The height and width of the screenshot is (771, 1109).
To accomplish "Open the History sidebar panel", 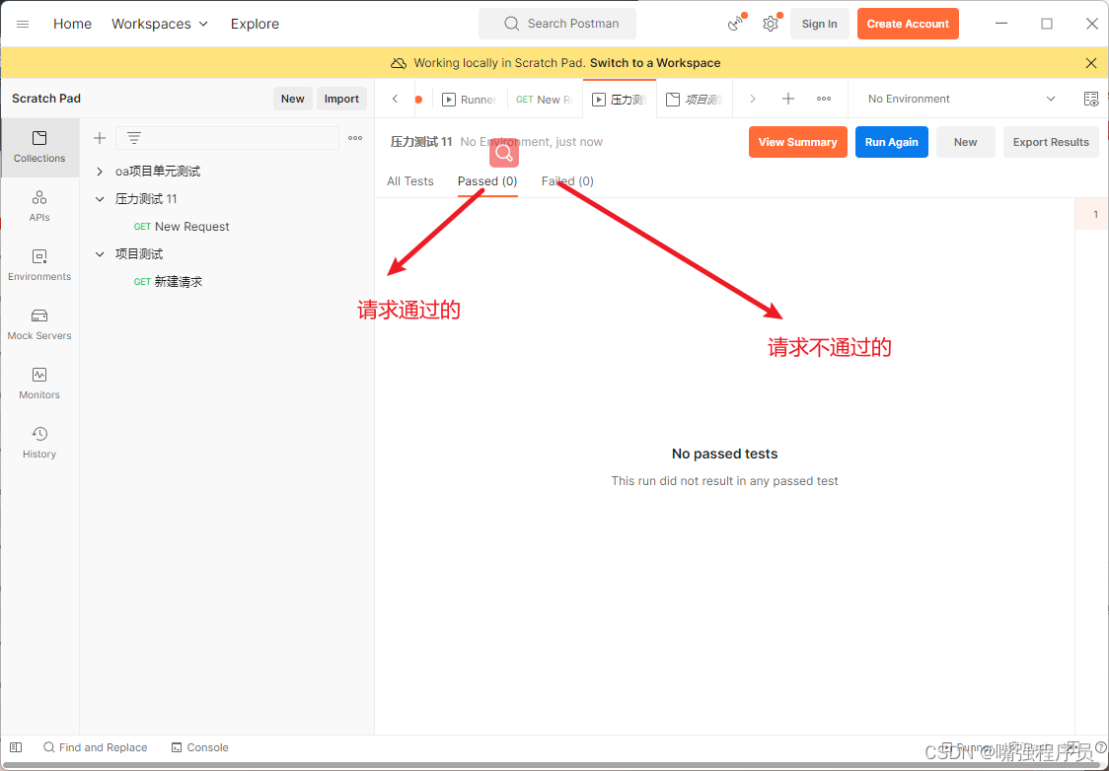I will tap(39, 443).
